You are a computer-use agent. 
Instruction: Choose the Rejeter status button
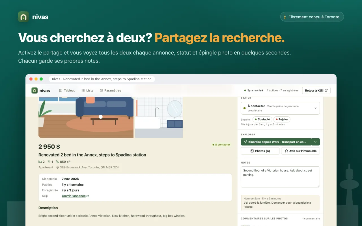point(282,119)
